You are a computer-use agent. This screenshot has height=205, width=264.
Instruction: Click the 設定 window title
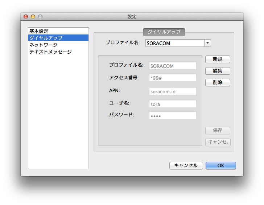(132, 17)
